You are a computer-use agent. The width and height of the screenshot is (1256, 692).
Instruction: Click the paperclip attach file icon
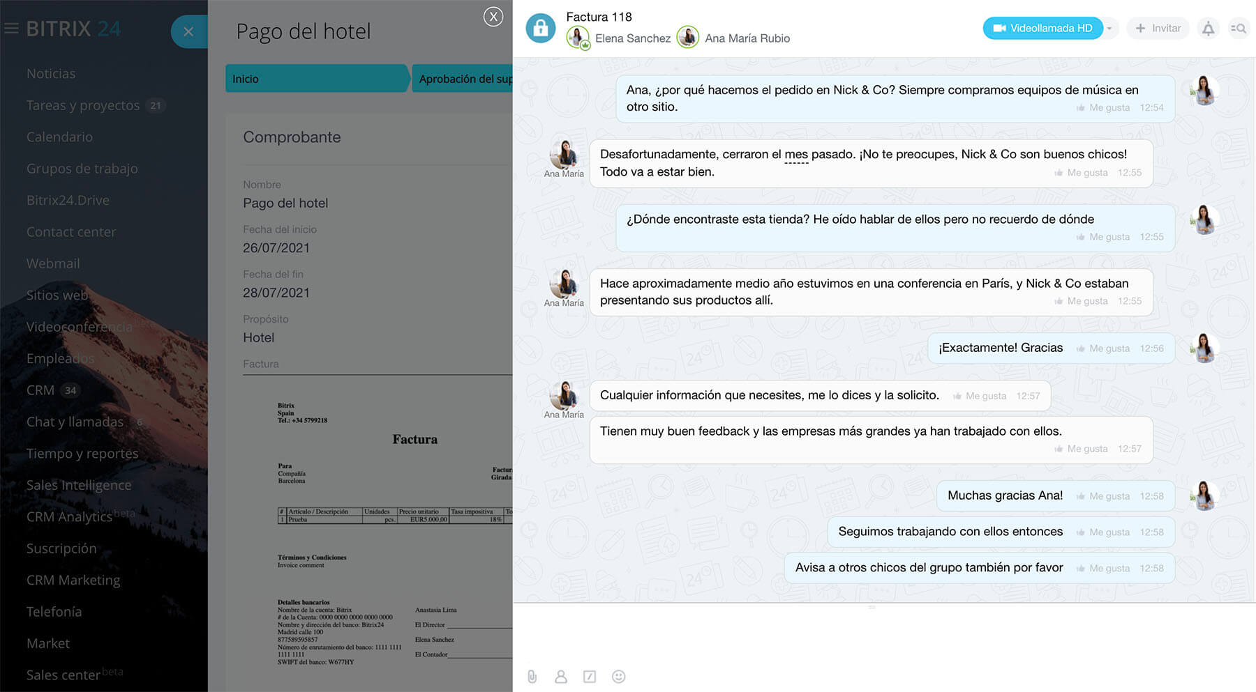click(532, 677)
